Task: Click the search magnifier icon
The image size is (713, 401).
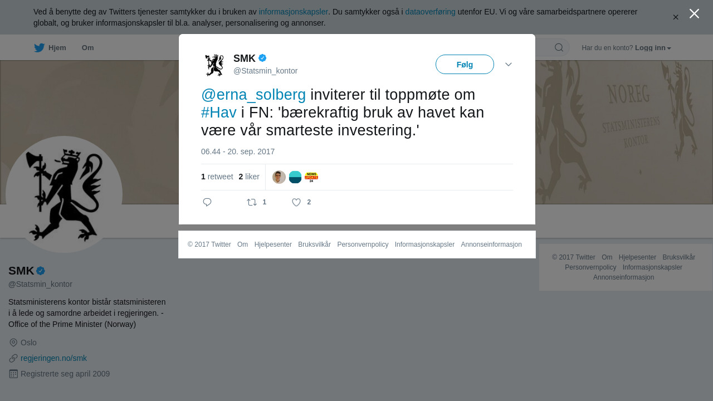Action: (559, 47)
